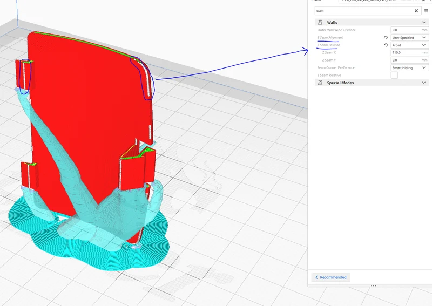
Task: Switch back to Recommended settings
Action: (x=330, y=277)
